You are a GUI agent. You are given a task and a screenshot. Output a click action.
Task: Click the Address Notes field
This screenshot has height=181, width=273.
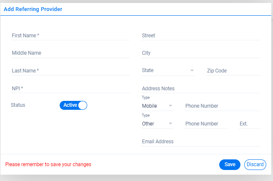pyautogui.click(x=201, y=89)
